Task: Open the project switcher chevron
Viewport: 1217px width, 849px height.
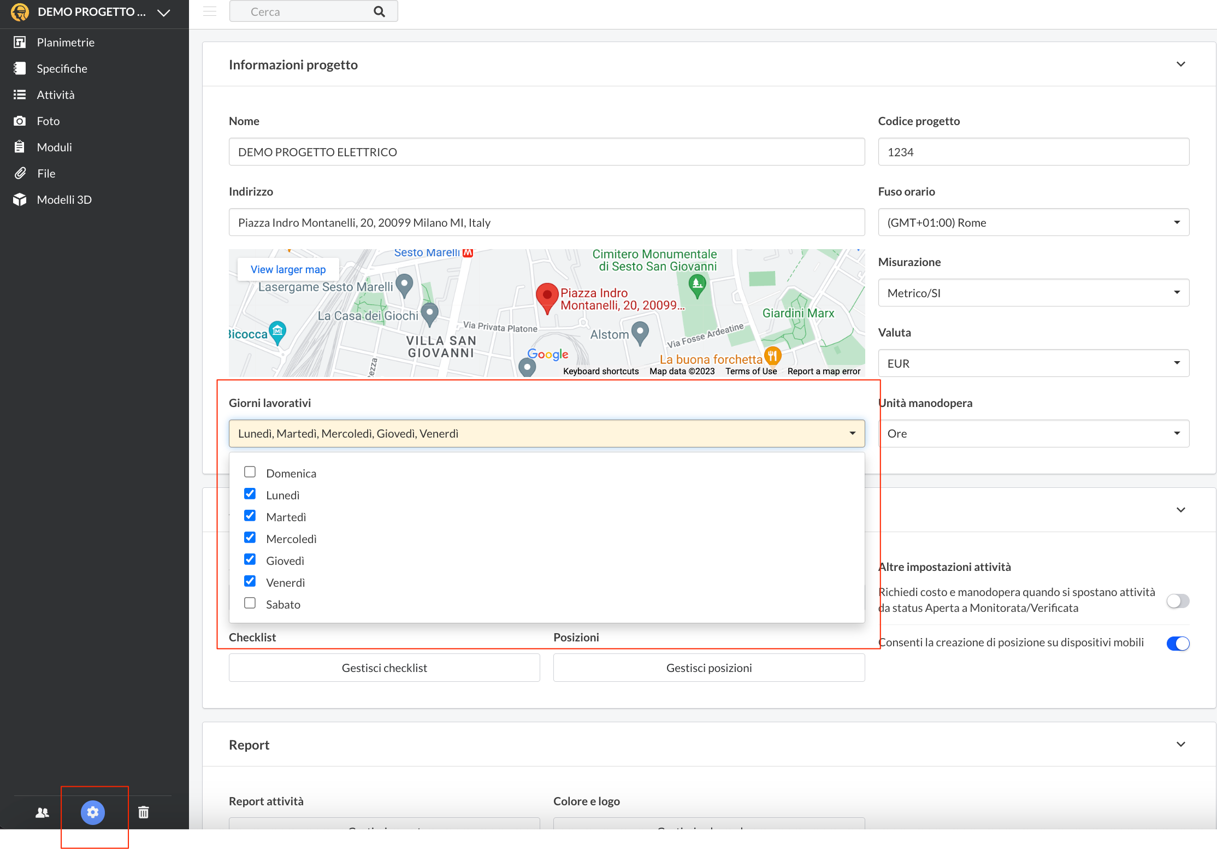Action: pyautogui.click(x=164, y=13)
